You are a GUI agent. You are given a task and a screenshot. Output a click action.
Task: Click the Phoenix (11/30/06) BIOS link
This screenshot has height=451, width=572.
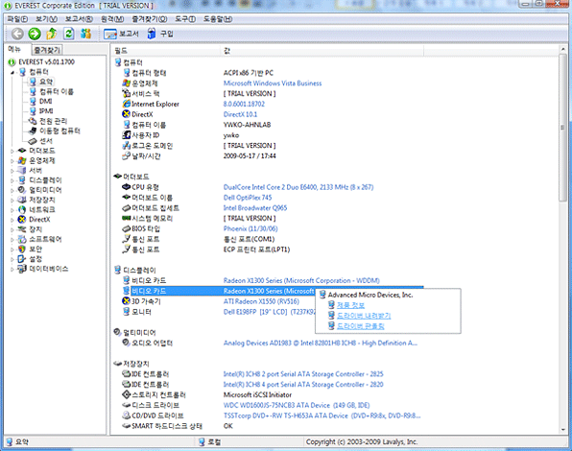pyautogui.click(x=250, y=229)
